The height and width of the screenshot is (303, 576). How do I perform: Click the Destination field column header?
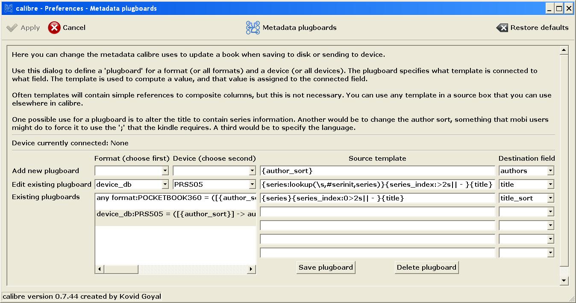pos(527,159)
